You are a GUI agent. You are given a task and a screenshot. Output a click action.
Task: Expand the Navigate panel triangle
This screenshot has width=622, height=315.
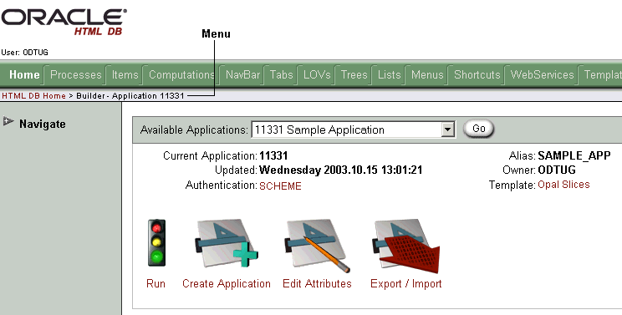click(x=8, y=121)
